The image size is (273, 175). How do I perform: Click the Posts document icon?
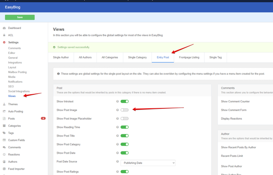pos(4,118)
